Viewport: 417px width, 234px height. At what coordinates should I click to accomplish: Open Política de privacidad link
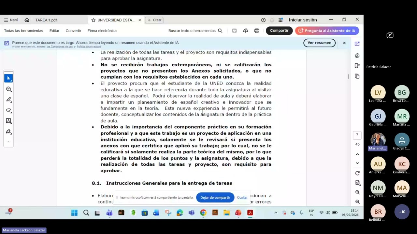click(x=89, y=47)
